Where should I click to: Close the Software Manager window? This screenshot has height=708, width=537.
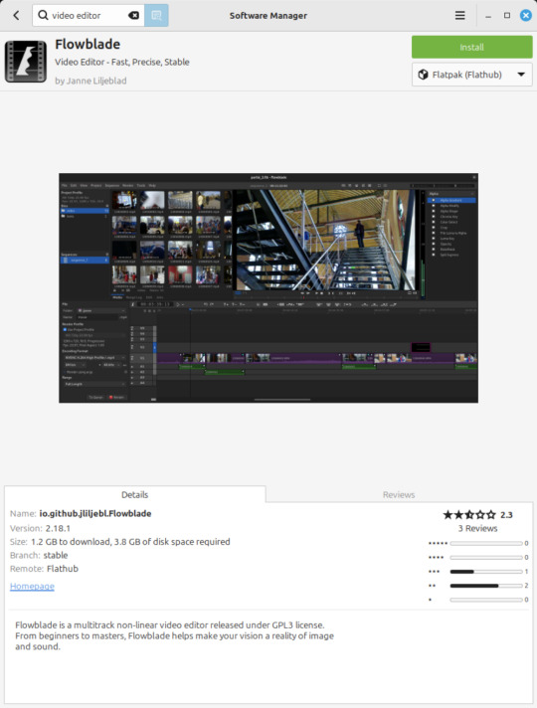tap(526, 15)
